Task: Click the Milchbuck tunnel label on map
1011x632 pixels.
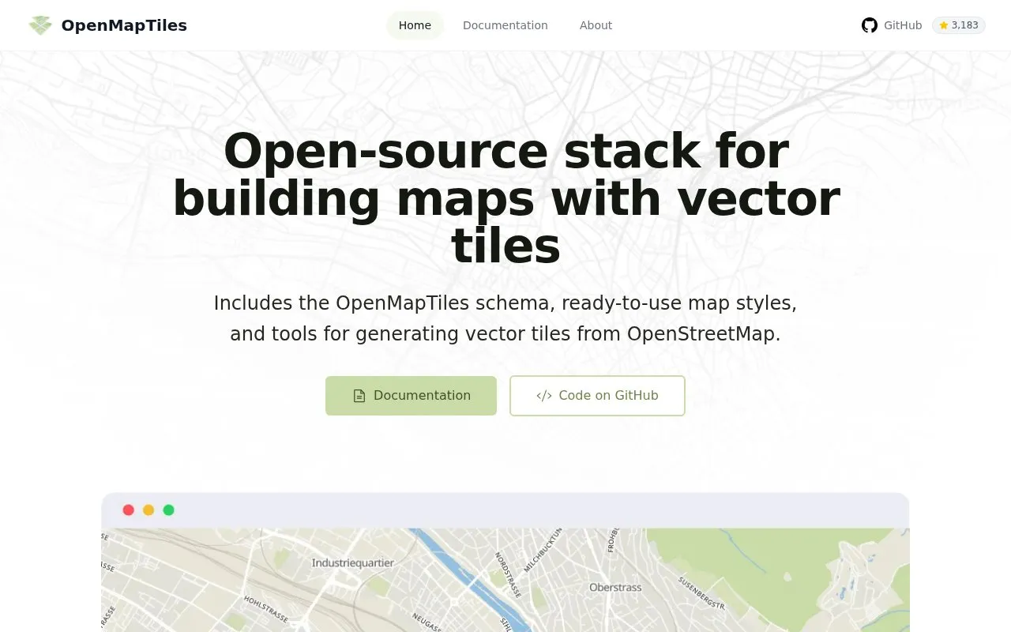Action: pyautogui.click(x=543, y=550)
